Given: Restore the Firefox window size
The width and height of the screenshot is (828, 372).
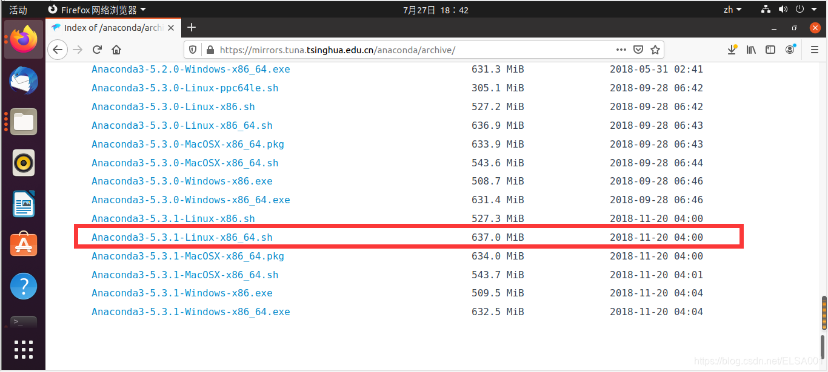Looking at the screenshot, I should coord(794,28).
